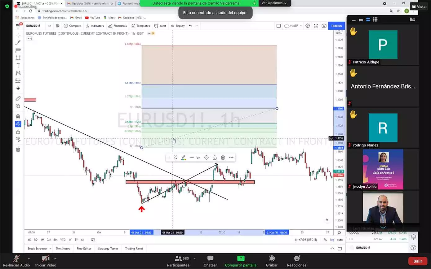
Task: Remove drawings with the sidebar trash icon
Action: pyautogui.click(x=18, y=150)
